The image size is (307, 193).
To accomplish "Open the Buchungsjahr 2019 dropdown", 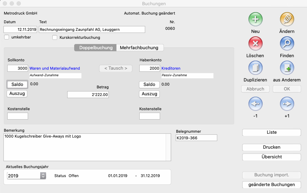I will pyautogui.click(x=43, y=176).
